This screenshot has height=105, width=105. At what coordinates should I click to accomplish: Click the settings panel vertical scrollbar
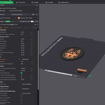point(38,60)
